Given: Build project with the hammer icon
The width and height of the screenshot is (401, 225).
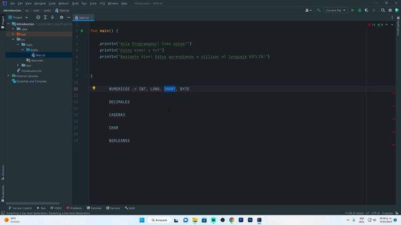Looking at the screenshot, I should tap(319, 11).
